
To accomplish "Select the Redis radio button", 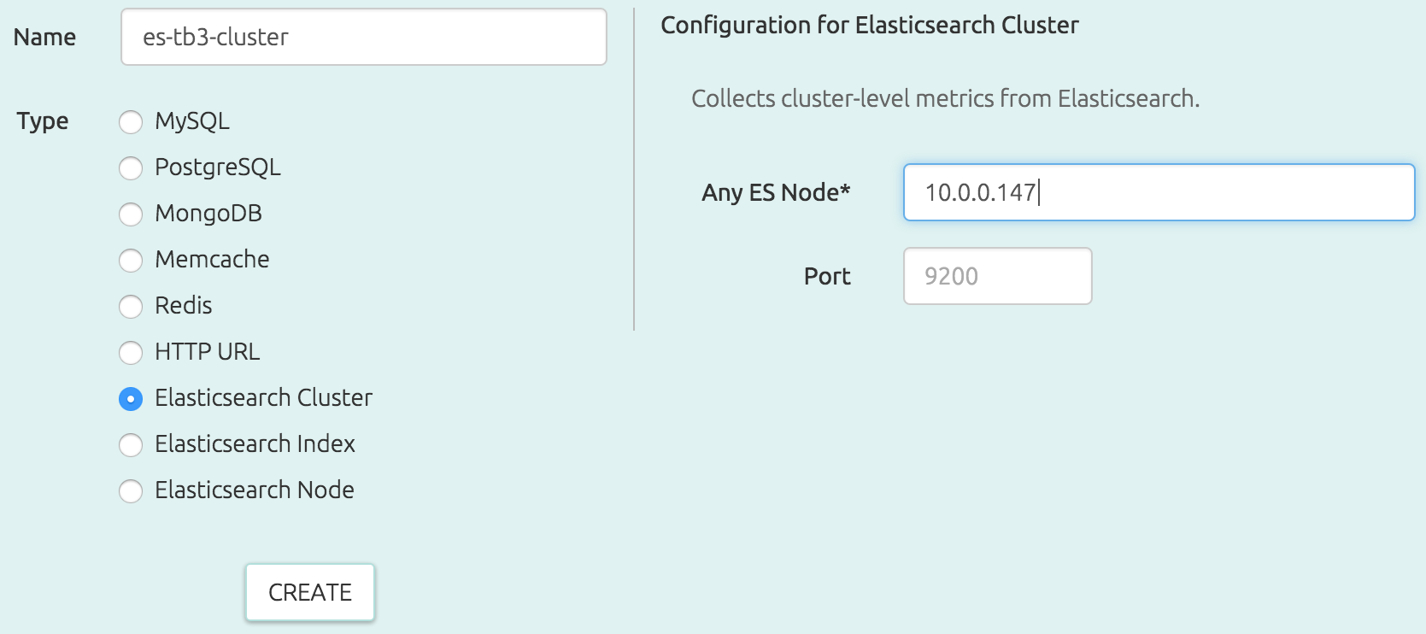I will tap(131, 307).
